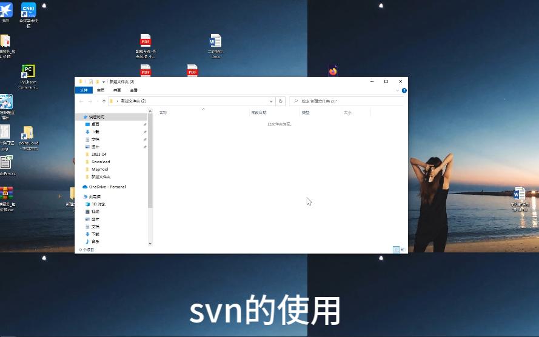This screenshot has height=337, width=539.
Task: Select the jpg image file on the desktop
Action: pyautogui.click(x=5, y=138)
